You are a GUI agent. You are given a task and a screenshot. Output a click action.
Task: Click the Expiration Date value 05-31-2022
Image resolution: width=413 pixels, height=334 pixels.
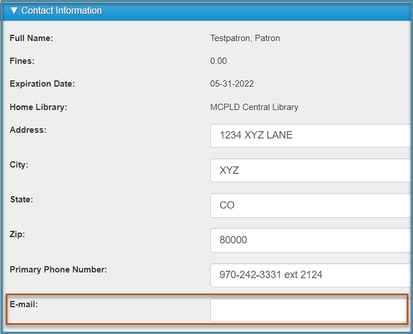232,84
